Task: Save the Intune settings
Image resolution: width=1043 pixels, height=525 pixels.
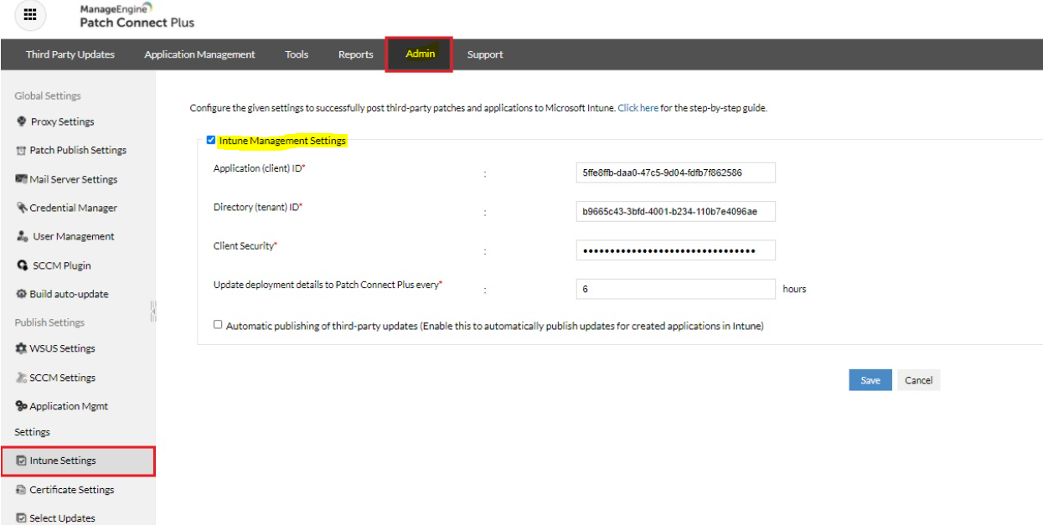Action: click(870, 380)
